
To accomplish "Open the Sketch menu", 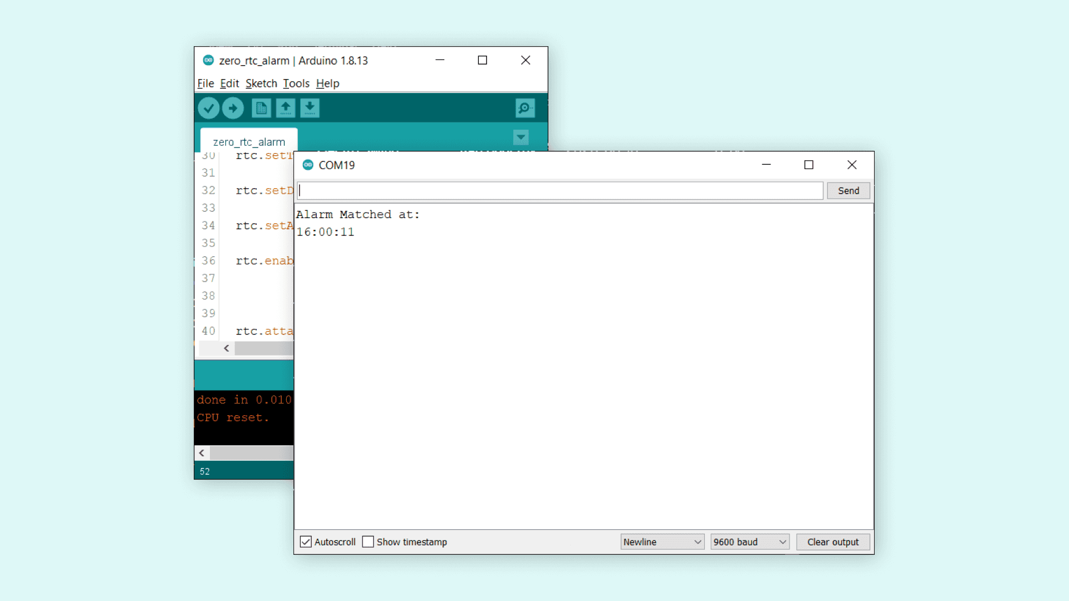I will pyautogui.click(x=261, y=83).
